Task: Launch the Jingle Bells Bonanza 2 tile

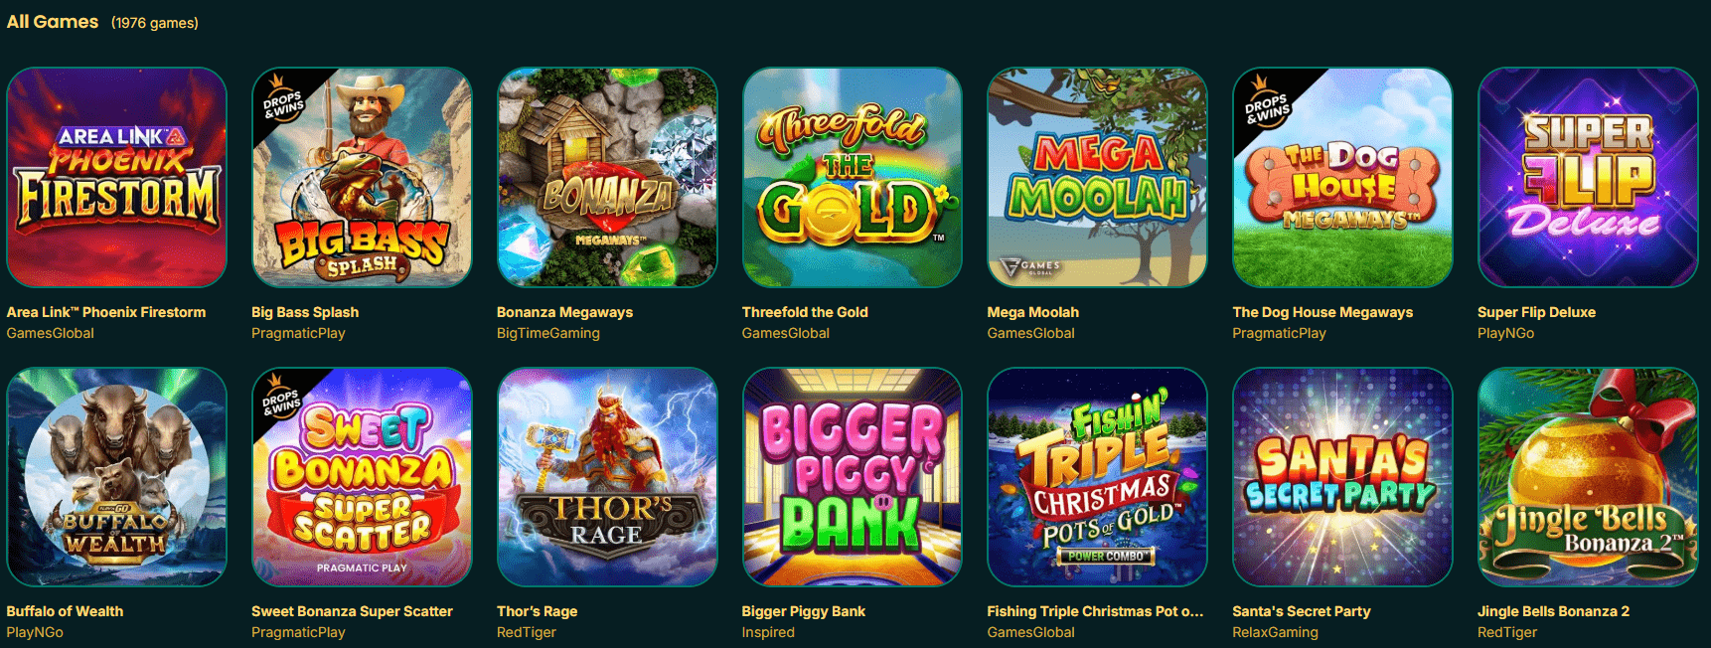Action: point(1588,477)
